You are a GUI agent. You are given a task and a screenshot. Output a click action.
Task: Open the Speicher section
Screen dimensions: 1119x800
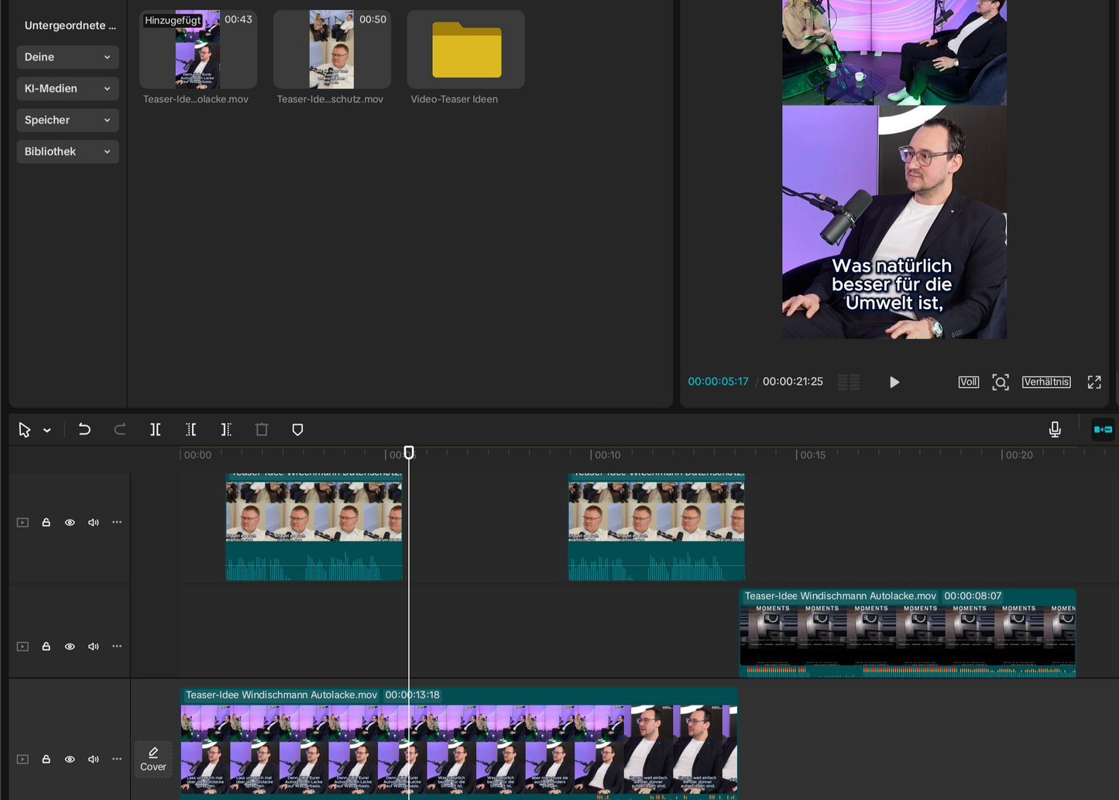[x=67, y=120]
